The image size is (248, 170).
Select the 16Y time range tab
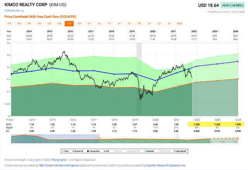pyautogui.click(x=19, y=24)
